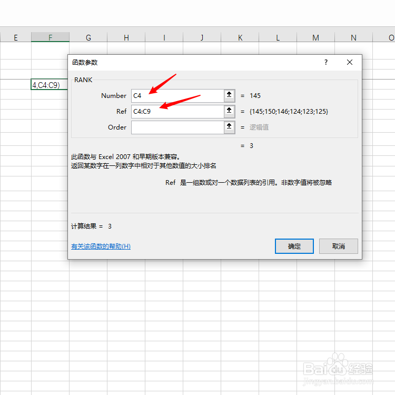
Task: Select column N header
Action: click(354, 37)
